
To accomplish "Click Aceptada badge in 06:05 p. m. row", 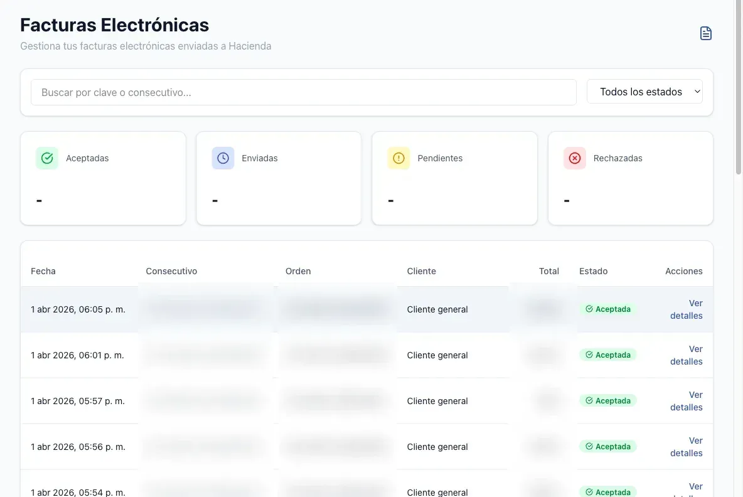I will (608, 309).
